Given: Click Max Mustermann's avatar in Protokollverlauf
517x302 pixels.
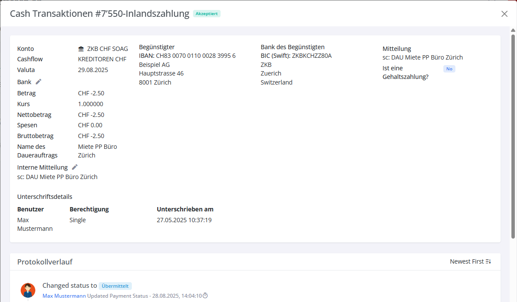Looking at the screenshot, I should click(28, 290).
